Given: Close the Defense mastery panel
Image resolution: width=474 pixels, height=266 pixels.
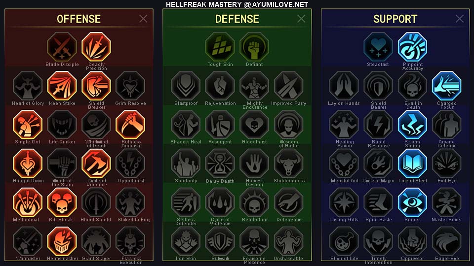Looking at the screenshot, I should tap(301, 19).
